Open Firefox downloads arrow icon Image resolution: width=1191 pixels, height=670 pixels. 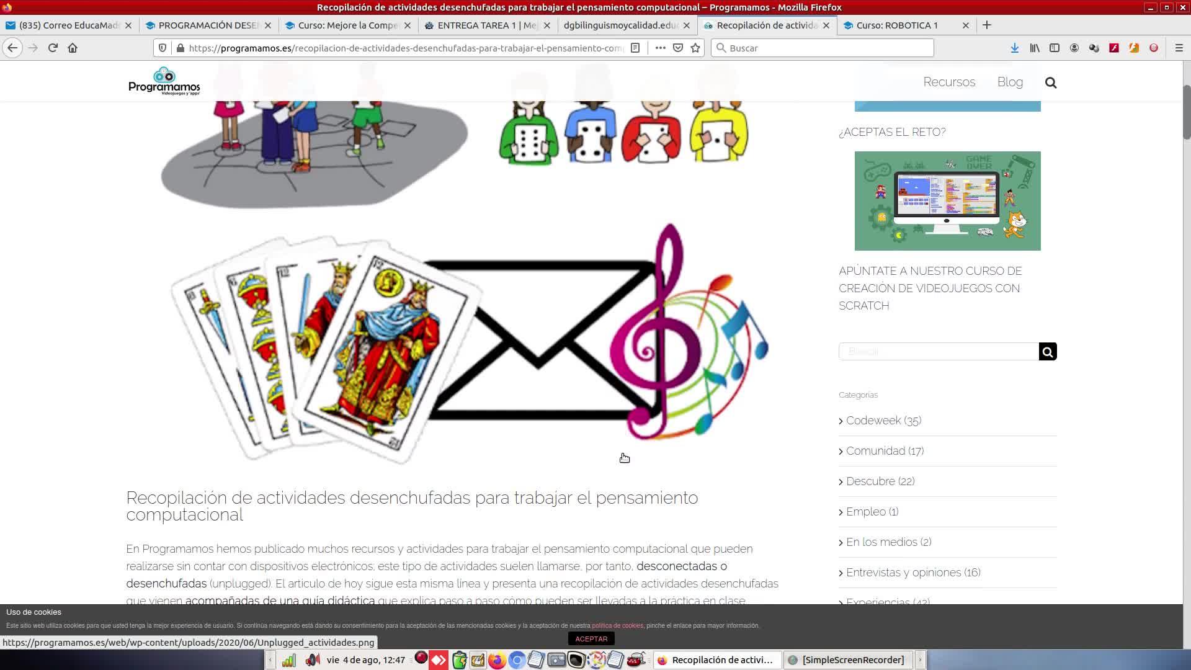point(1015,48)
